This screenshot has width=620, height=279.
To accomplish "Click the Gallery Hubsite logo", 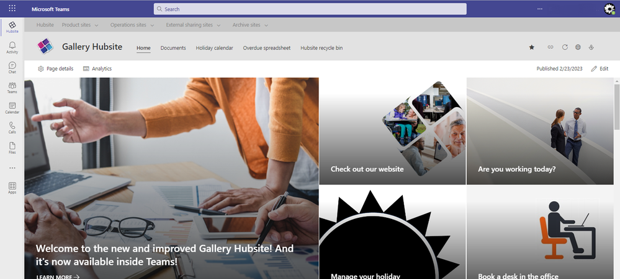I will [x=45, y=46].
